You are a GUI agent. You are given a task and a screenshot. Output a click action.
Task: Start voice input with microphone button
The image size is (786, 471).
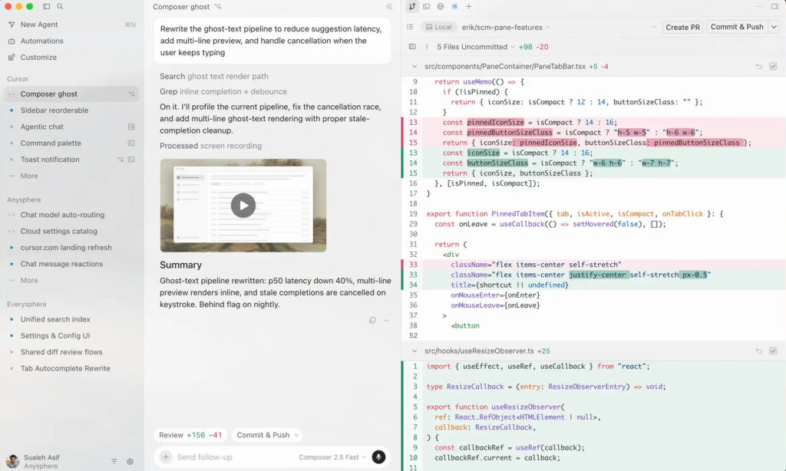[x=378, y=457]
